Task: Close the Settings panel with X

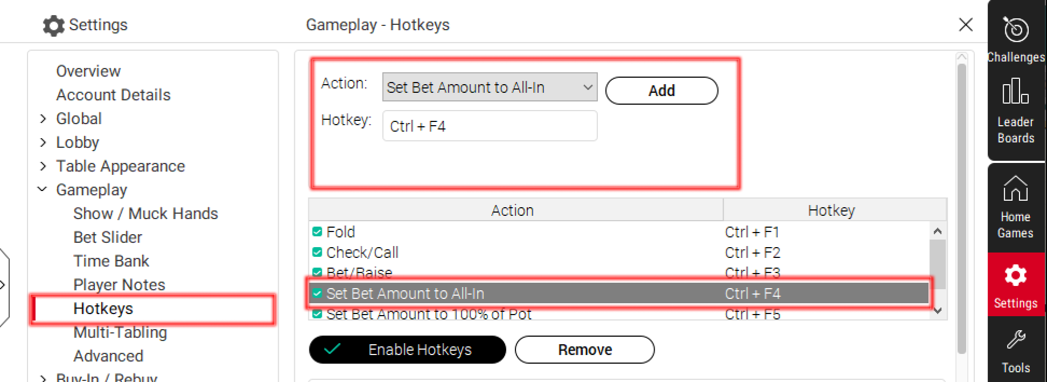Action: [x=966, y=25]
